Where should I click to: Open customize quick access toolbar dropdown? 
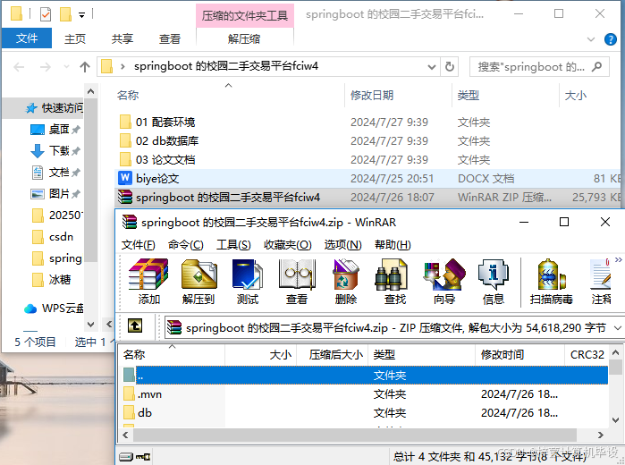81,15
